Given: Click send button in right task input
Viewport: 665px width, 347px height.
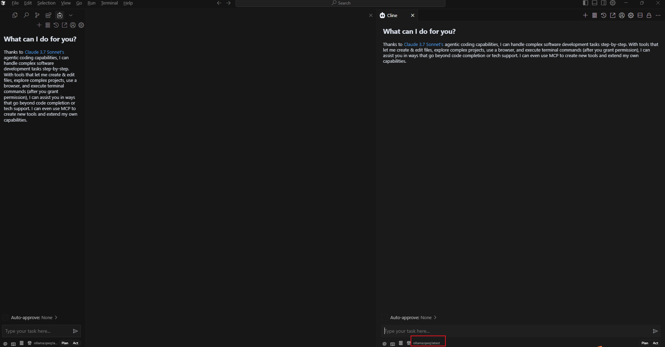Looking at the screenshot, I should click(655, 331).
